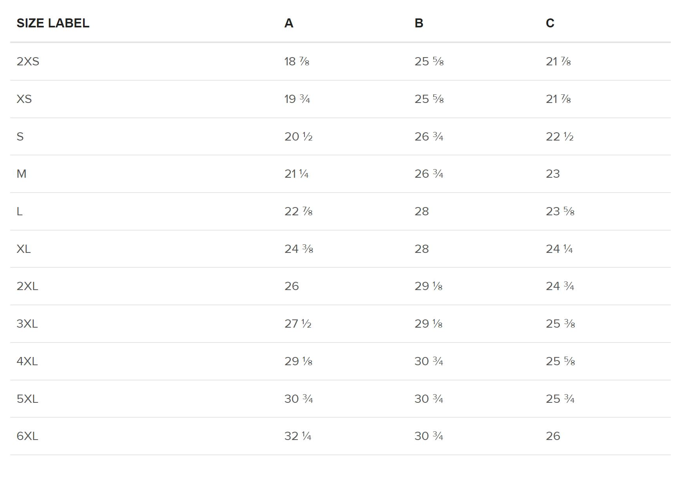Image resolution: width=681 pixels, height=485 pixels.
Task: Click the column C header
Action: (550, 23)
